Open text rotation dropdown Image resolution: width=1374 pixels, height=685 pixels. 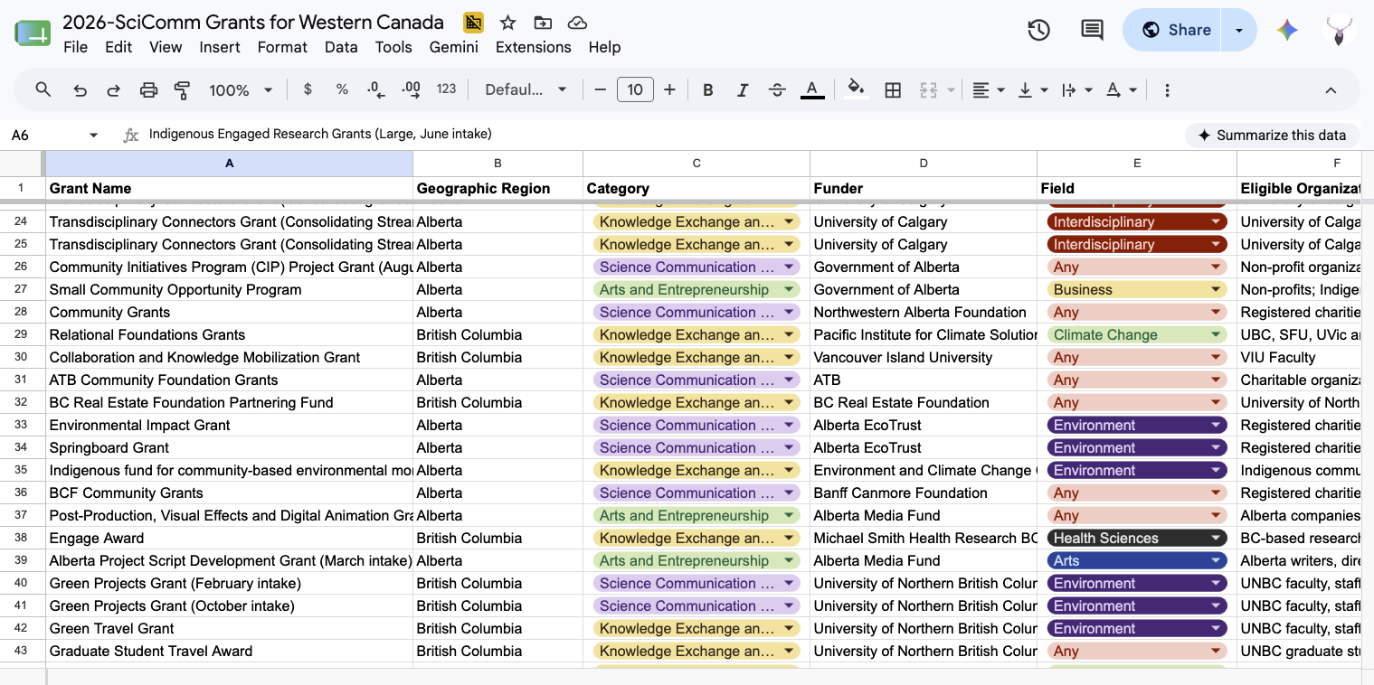pos(1122,89)
